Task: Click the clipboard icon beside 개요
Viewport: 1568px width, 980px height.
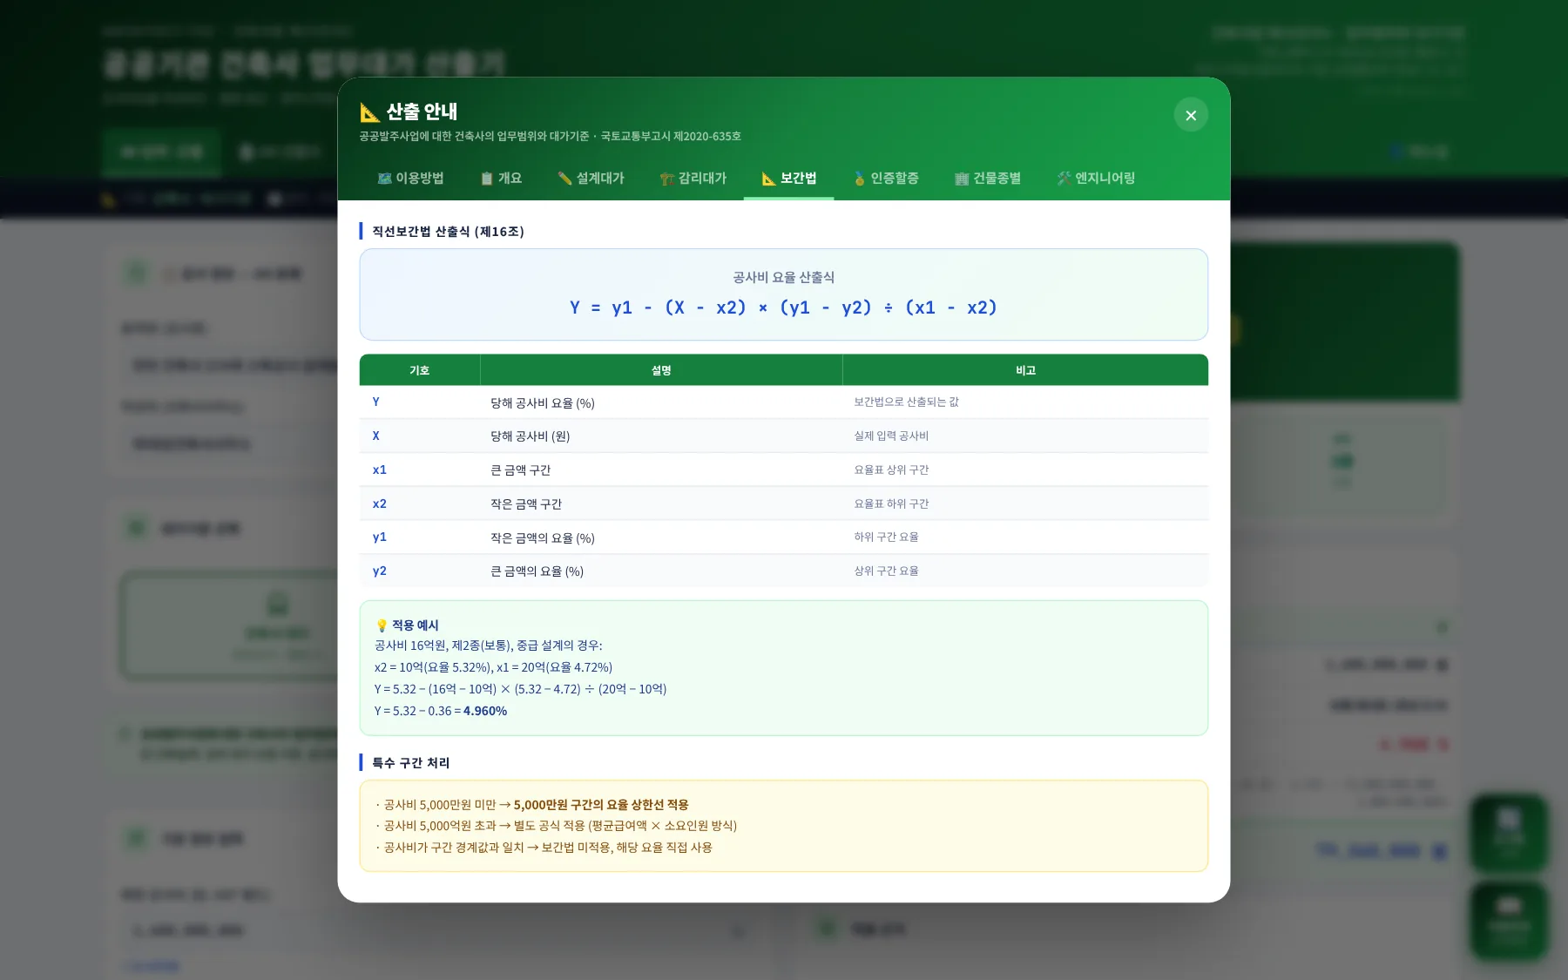Action: pyautogui.click(x=487, y=179)
